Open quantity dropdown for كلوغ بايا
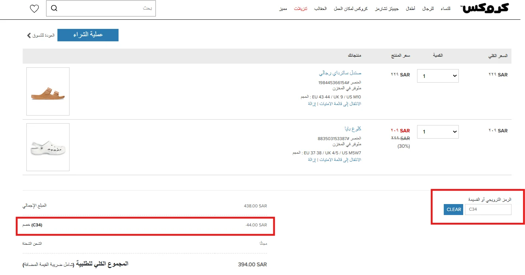Image resolution: width=525 pixels, height=275 pixels. [x=438, y=132]
